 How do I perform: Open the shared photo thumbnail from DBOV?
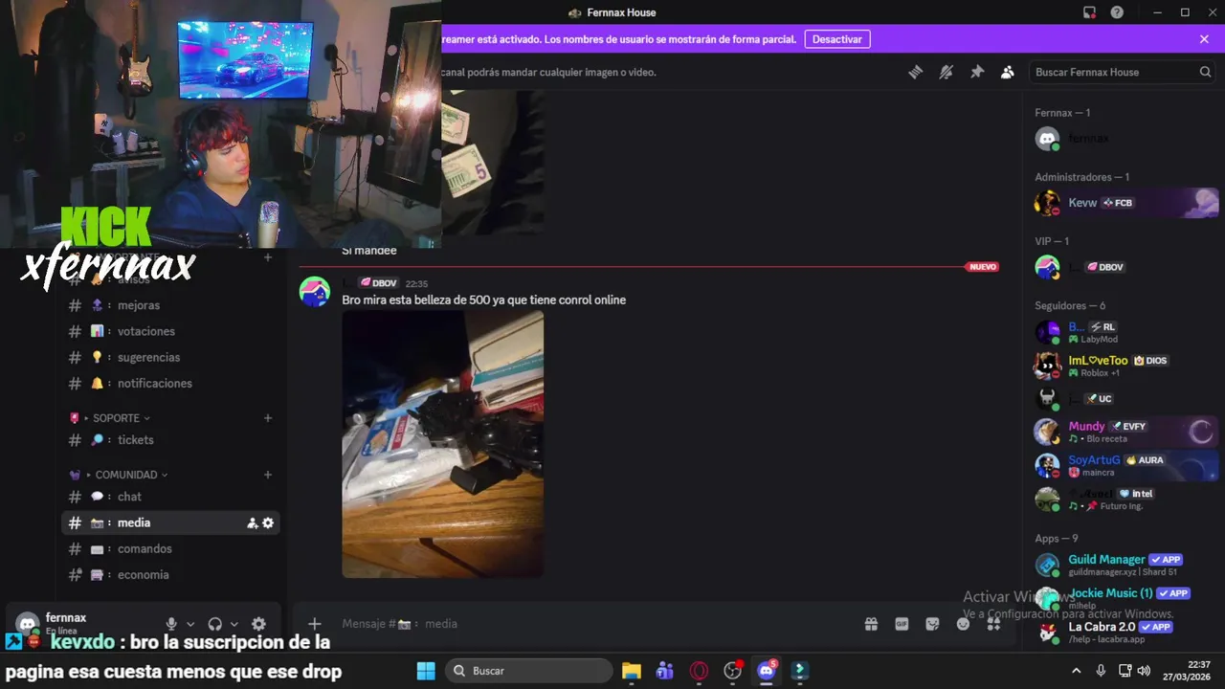coord(443,444)
